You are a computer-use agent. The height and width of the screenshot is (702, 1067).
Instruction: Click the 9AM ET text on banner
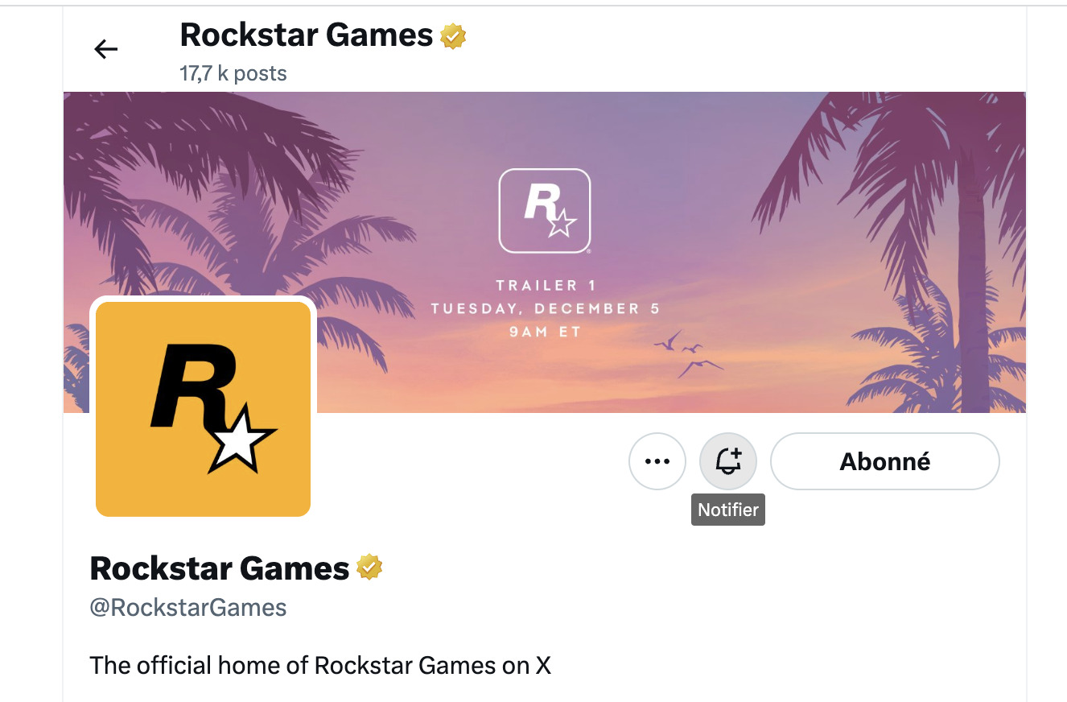click(x=545, y=332)
